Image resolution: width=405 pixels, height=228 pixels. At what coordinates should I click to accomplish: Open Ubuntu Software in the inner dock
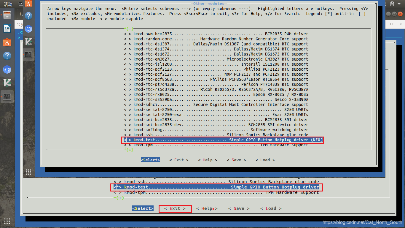[x=28, y=4]
